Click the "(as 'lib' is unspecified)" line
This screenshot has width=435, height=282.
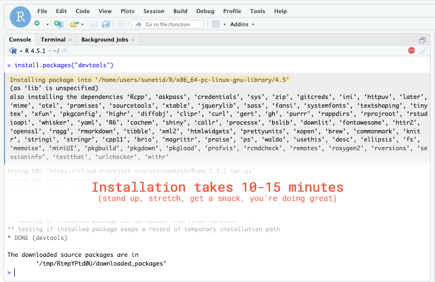click(54, 88)
